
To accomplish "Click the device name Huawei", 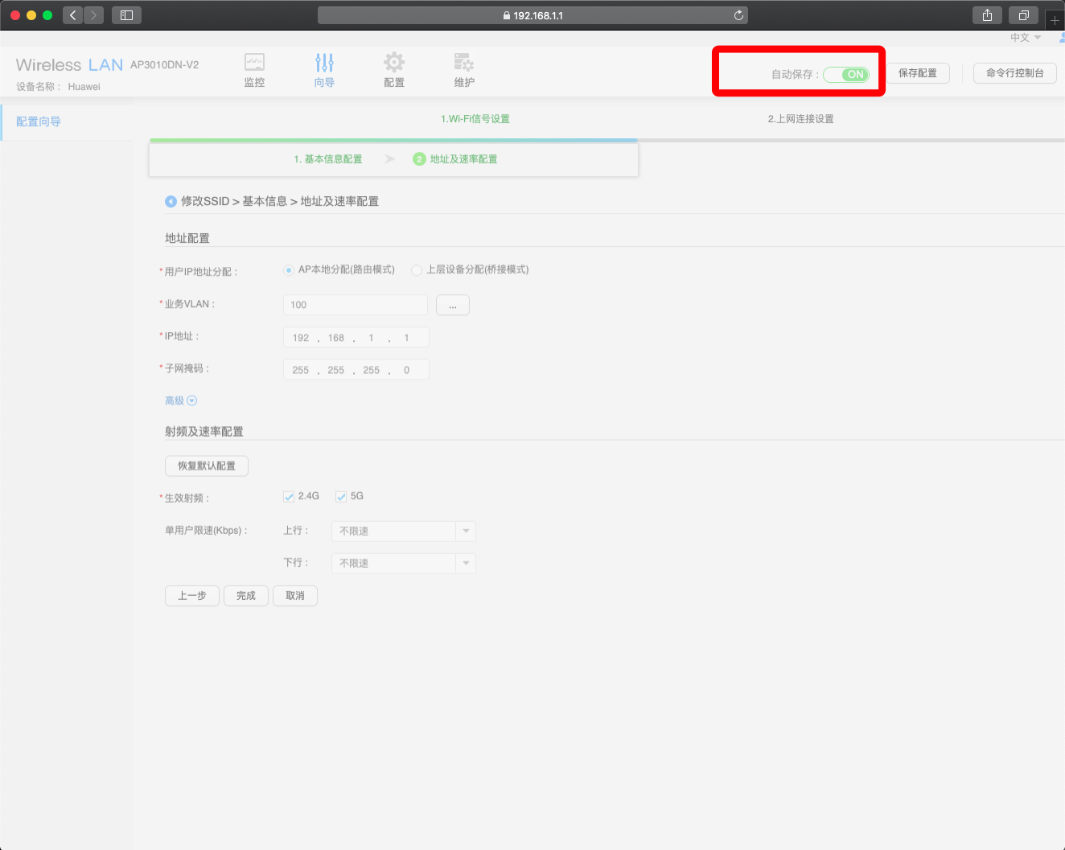I will tap(84, 87).
